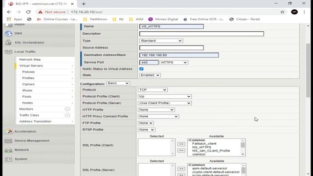Open Device Management sidebar icon
The image size is (313, 176).
pyautogui.click(x=8, y=140)
